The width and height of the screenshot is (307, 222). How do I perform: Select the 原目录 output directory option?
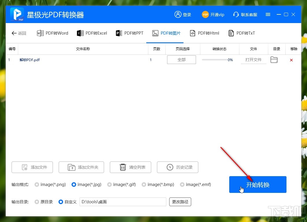click(37, 202)
